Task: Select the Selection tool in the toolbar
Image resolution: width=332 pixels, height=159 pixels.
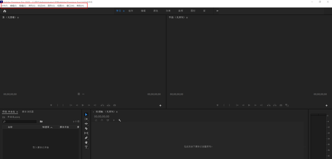Action: point(86,115)
